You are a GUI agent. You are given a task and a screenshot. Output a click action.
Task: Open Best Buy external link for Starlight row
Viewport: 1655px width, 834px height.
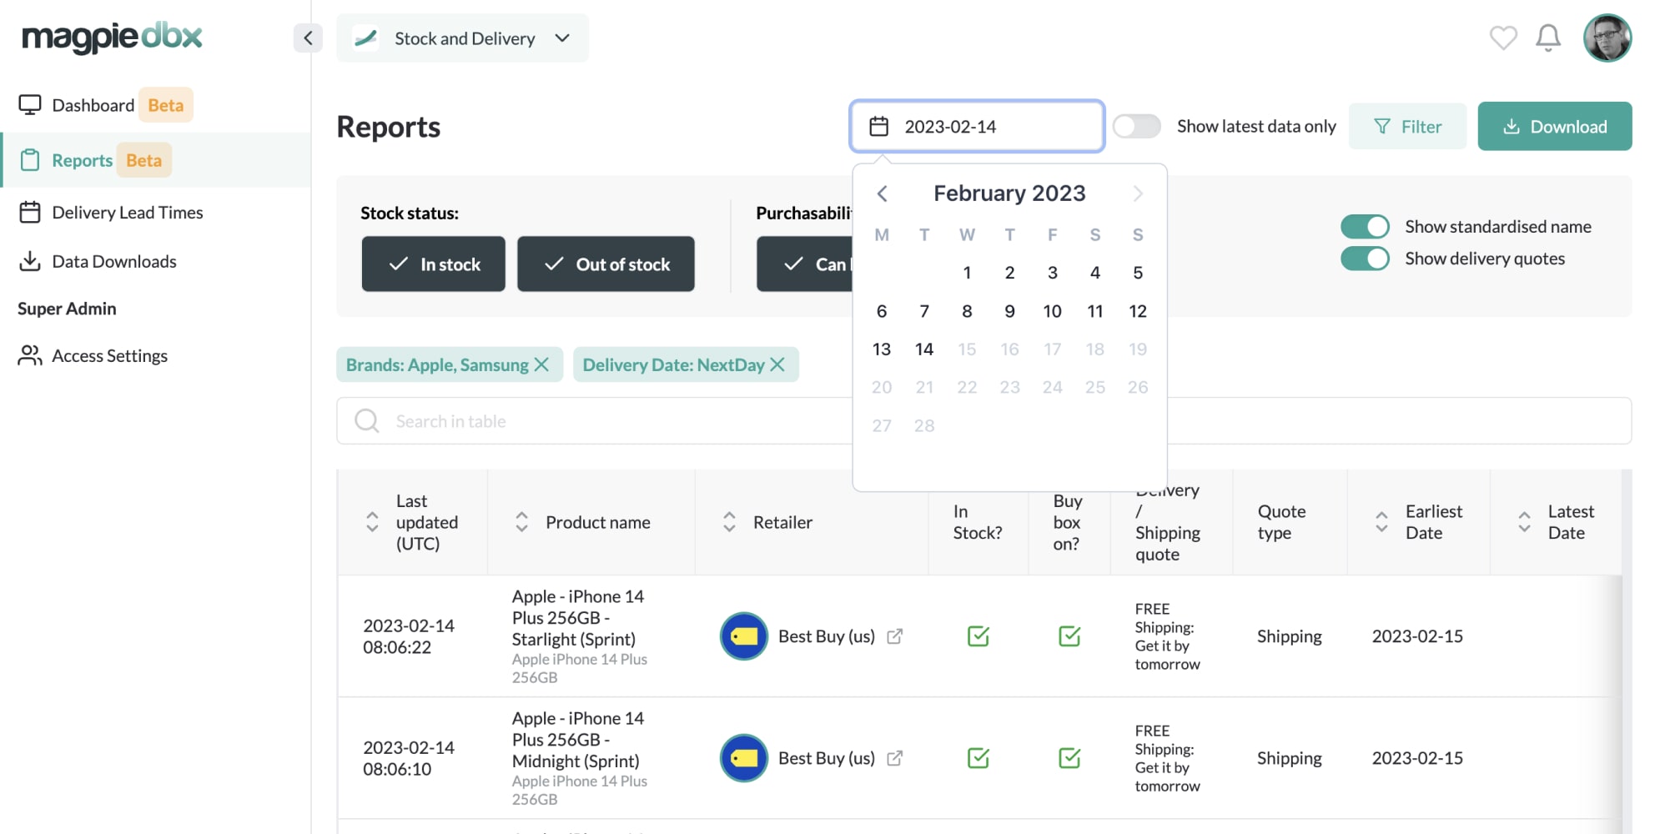click(894, 636)
